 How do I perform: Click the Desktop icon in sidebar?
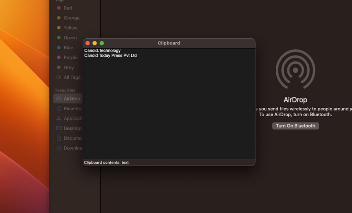tap(59, 128)
